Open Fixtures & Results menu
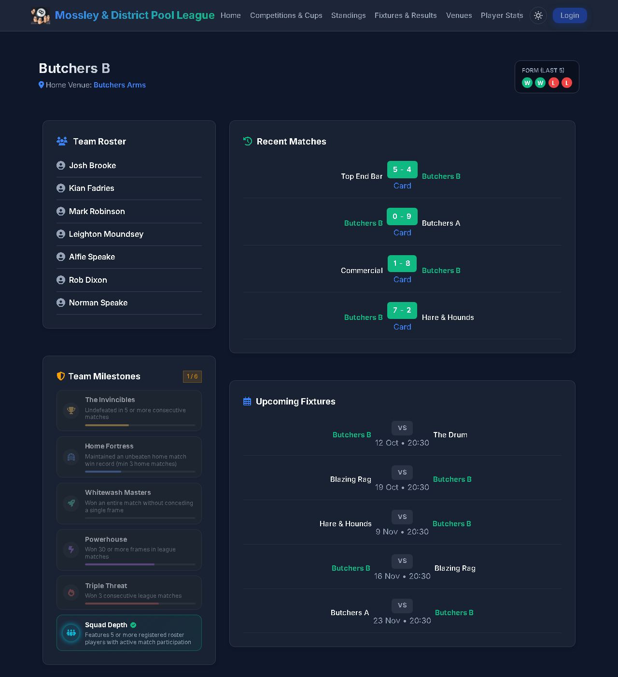The width and height of the screenshot is (618, 677). pos(406,15)
